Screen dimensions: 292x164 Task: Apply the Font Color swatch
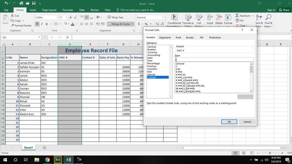click(x=73, y=24)
